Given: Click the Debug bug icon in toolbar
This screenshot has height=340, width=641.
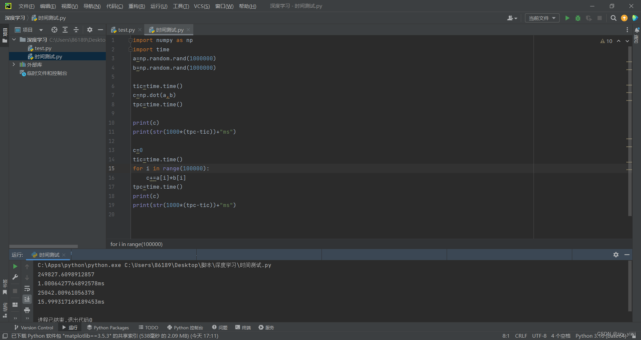Looking at the screenshot, I should point(578,18).
